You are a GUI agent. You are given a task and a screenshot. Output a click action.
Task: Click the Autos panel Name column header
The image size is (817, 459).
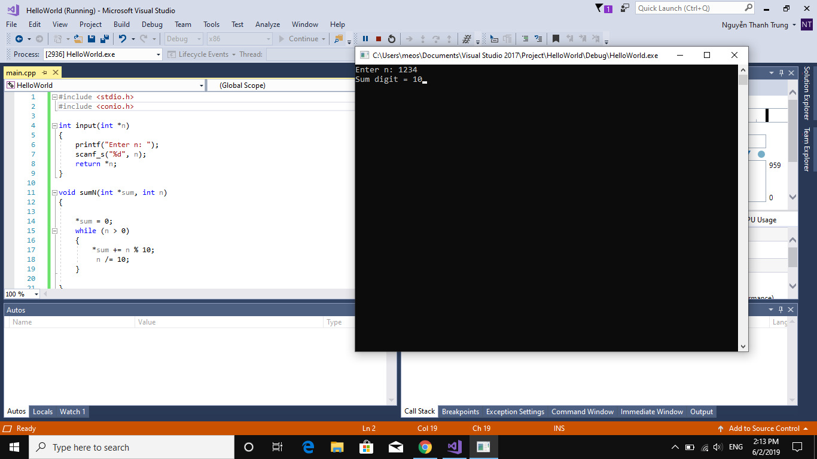[72, 322]
